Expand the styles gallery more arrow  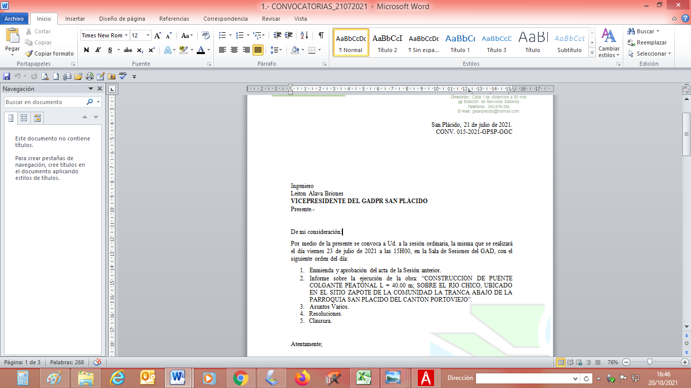coord(592,54)
